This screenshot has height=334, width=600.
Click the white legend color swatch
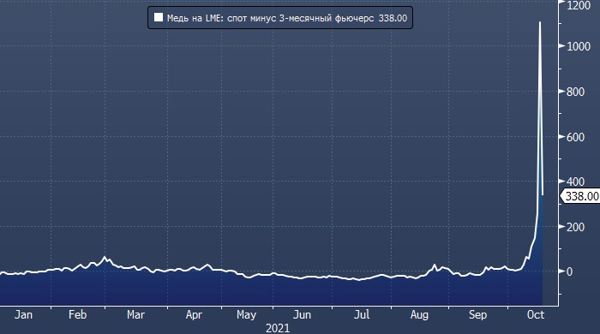pos(159,18)
